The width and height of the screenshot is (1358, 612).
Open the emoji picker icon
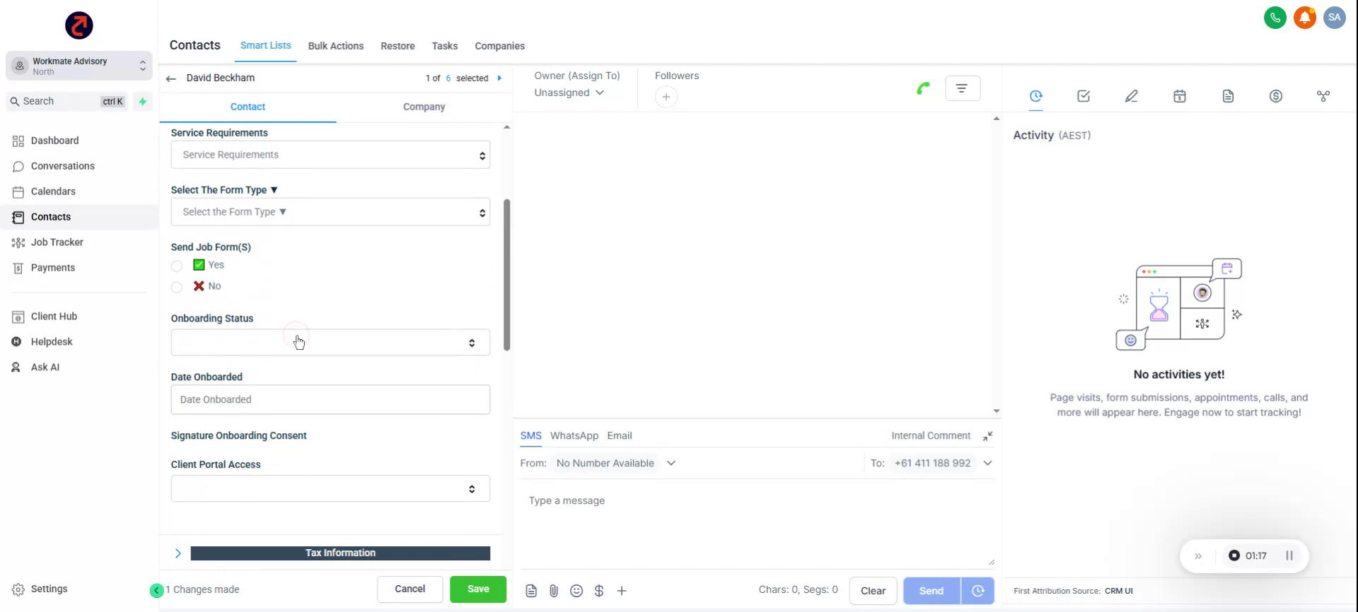(x=576, y=591)
